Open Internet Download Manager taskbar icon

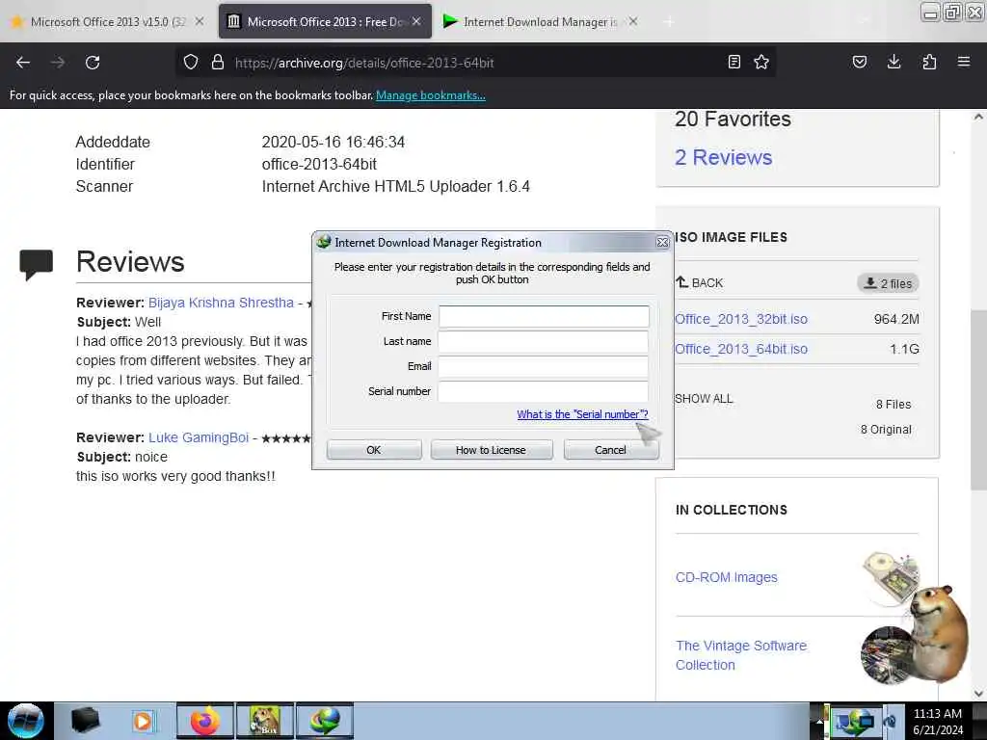pyautogui.click(x=325, y=721)
